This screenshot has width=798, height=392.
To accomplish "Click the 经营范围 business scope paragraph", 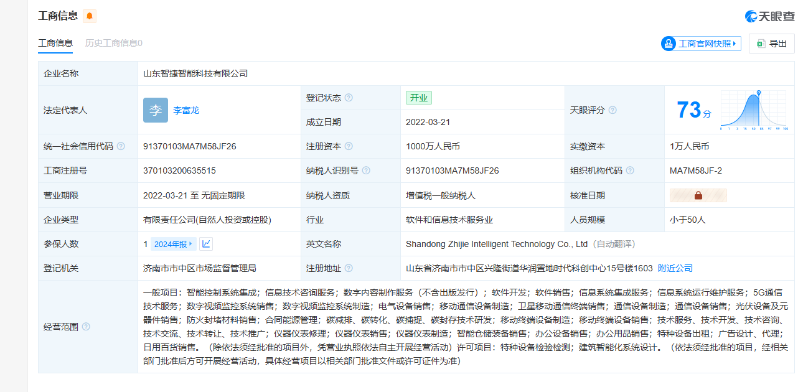I will coord(466,326).
